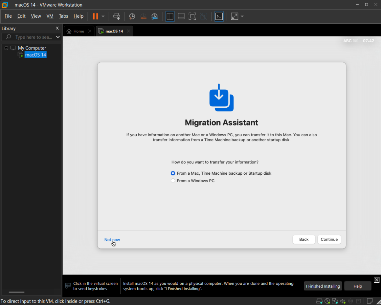Take a snapshot of this virtual machine

pos(132,16)
